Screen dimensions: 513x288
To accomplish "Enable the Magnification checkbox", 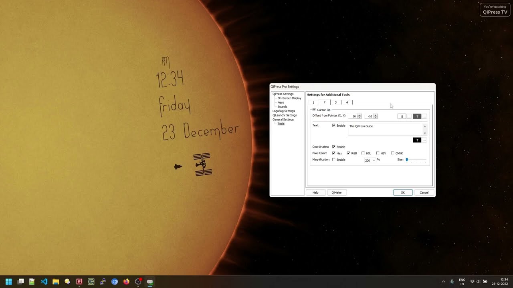I will (333, 160).
